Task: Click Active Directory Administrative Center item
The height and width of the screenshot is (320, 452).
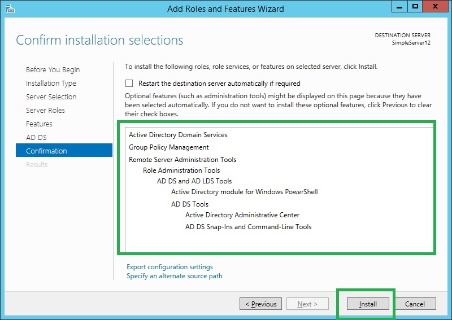Action: tap(242, 215)
